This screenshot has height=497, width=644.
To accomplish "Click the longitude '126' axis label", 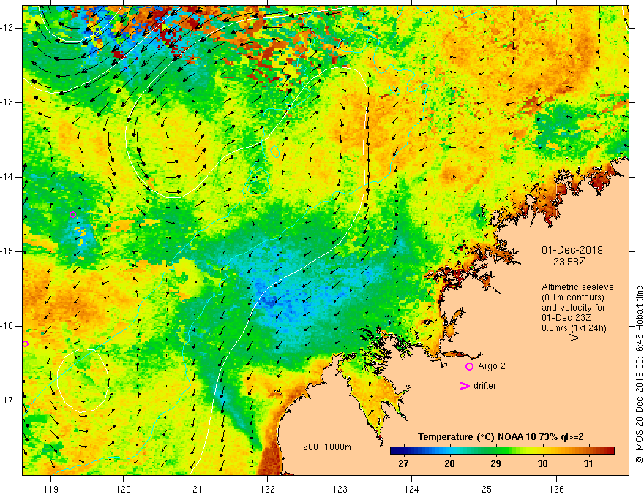I will pyautogui.click(x=556, y=489).
